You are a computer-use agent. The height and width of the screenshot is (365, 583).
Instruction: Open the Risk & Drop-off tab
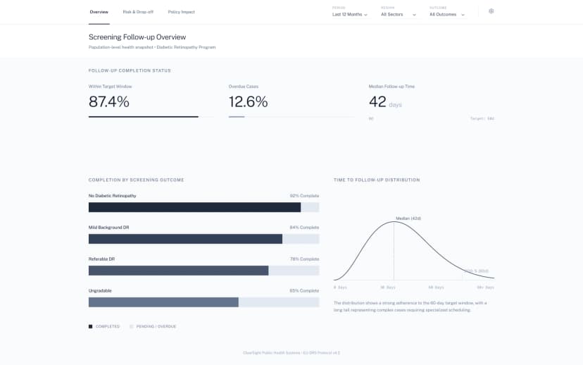coord(138,12)
